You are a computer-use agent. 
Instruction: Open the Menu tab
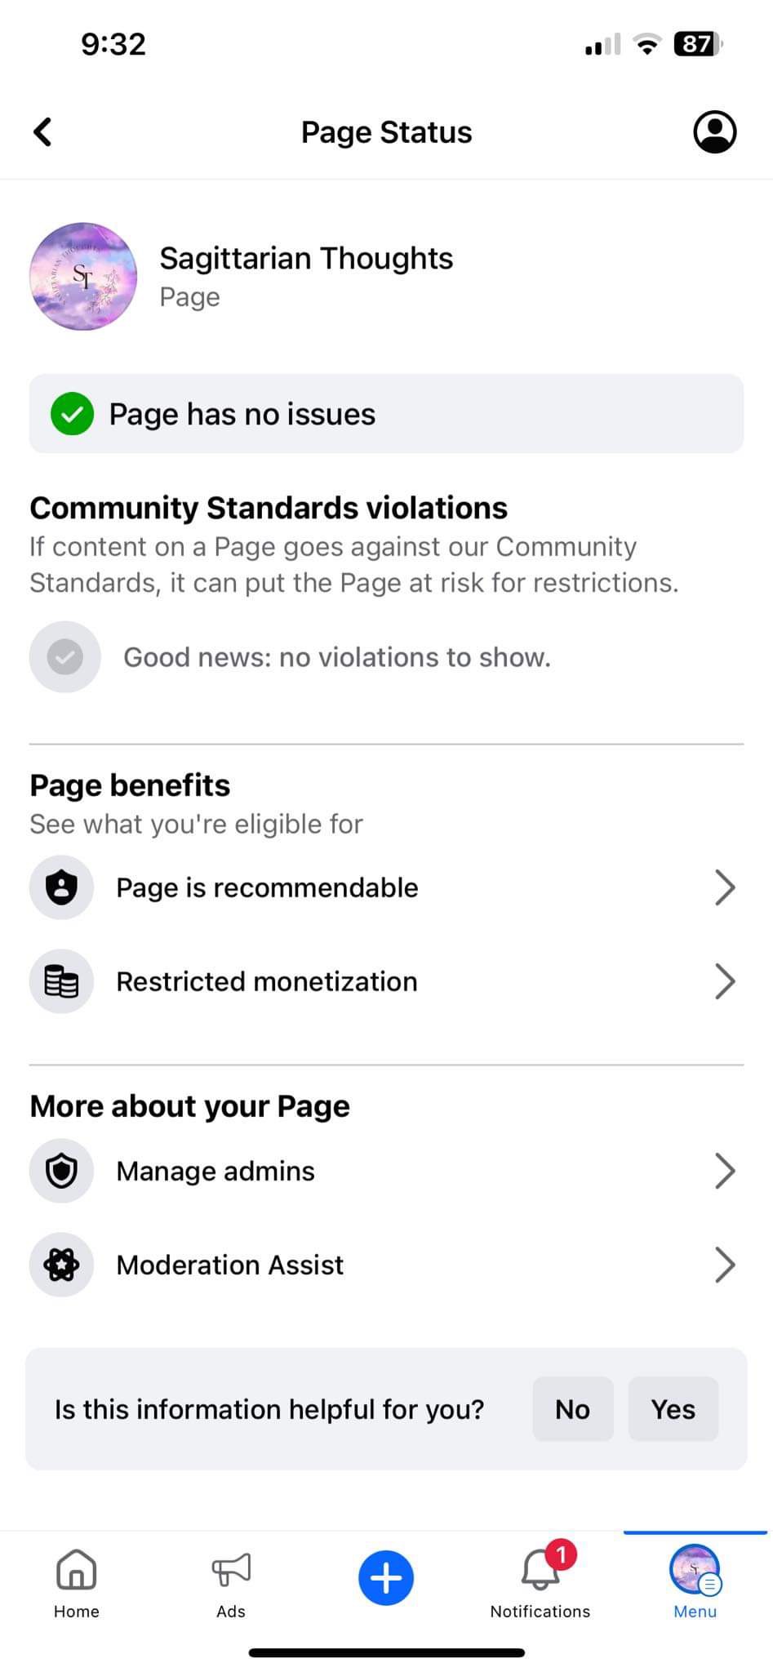[x=695, y=1582]
